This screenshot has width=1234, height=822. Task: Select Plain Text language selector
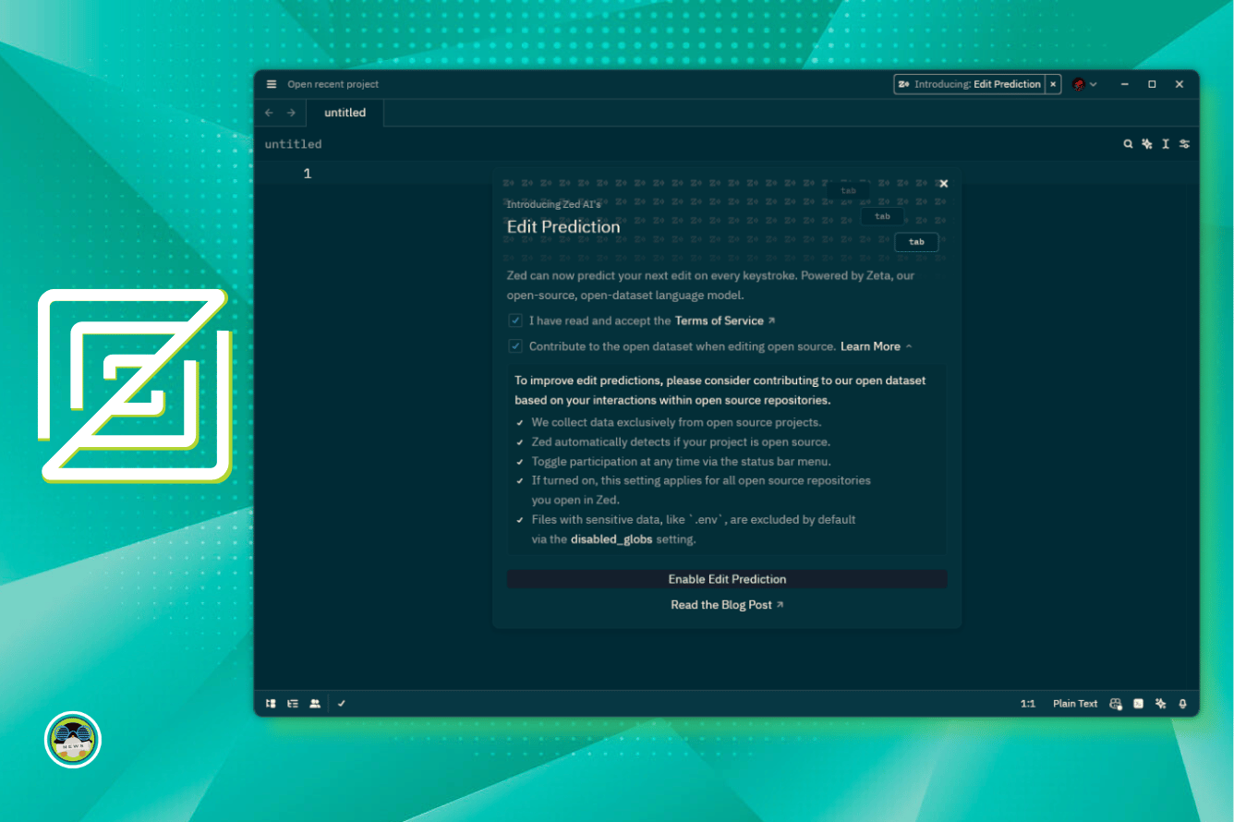pyautogui.click(x=1074, y=704)
